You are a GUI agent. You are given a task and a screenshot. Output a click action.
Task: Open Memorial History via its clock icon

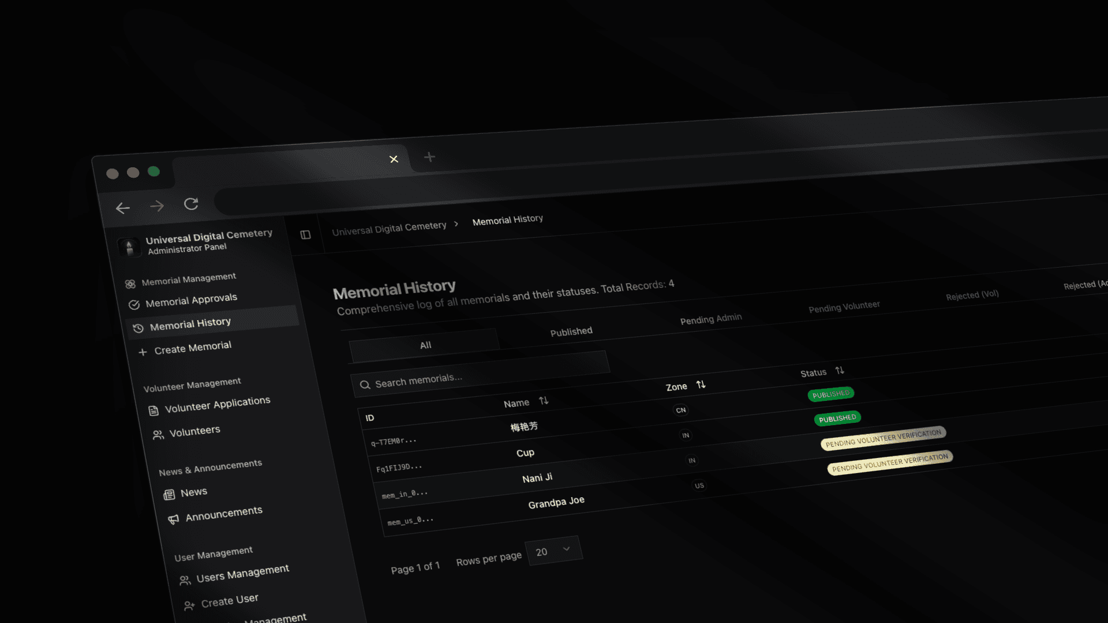(x=138, y=328)
